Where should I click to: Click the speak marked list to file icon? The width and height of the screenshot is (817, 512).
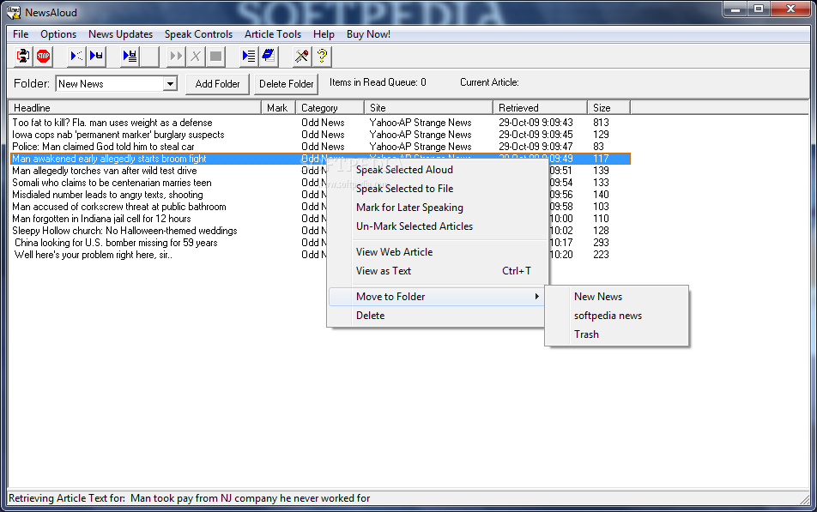[130, 56]
